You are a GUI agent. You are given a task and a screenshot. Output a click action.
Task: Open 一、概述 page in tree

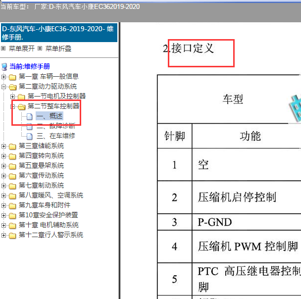click(50, 116)
